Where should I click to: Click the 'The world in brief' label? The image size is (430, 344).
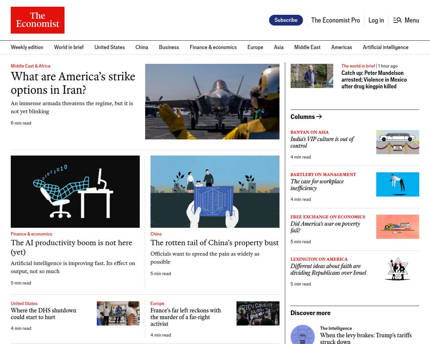point(358,66)
